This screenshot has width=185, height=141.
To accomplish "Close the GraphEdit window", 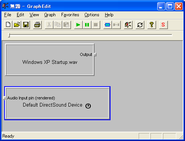I will (x=179, y=6).
